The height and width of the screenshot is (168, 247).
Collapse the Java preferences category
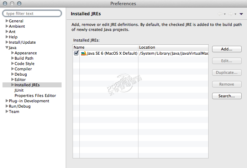7,48
